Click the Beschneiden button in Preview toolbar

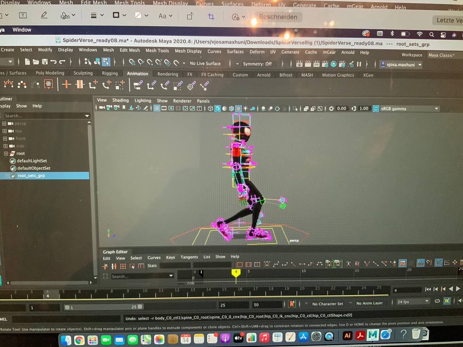(278, 17)
